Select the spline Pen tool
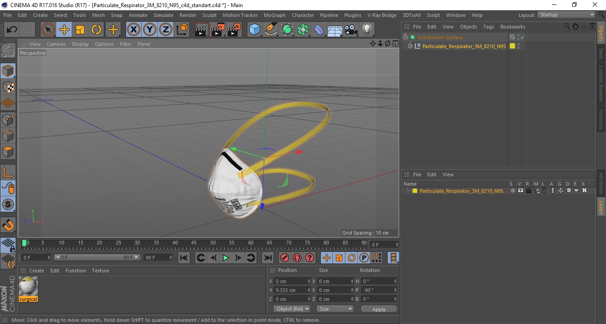 click(x=271, y=30)
